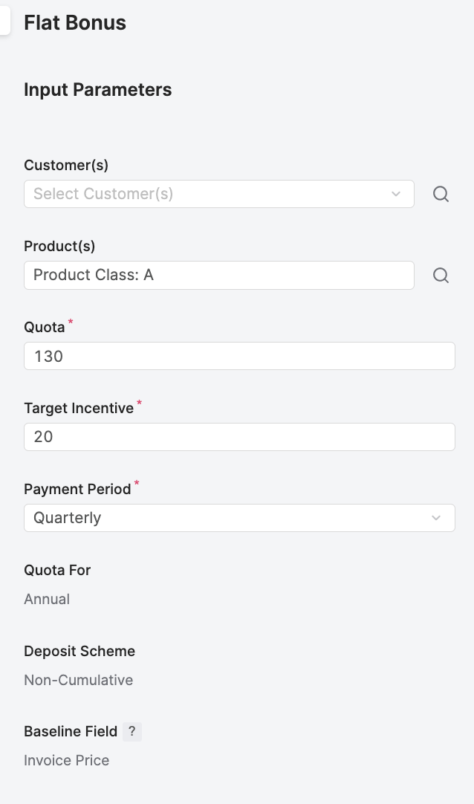This screenshot has width=474, height=804.
Task: Click the Payment Period field label
Action: click(x=77, y=489)
